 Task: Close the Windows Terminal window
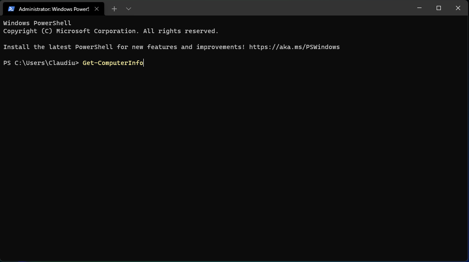coord(458,8)
